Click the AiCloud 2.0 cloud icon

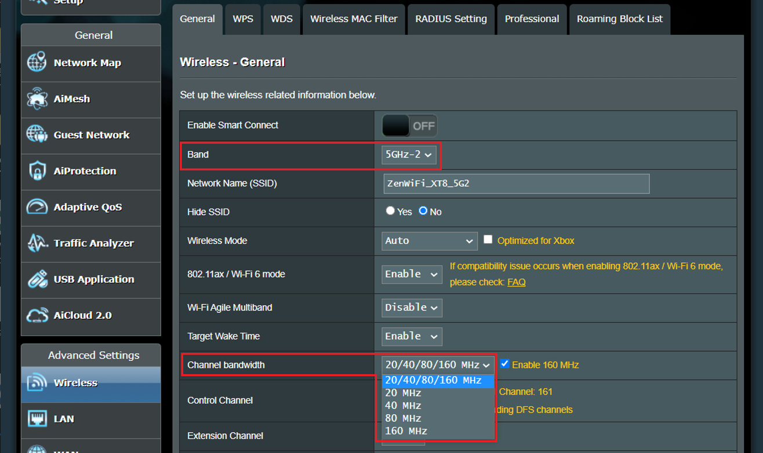coord(37,315)
